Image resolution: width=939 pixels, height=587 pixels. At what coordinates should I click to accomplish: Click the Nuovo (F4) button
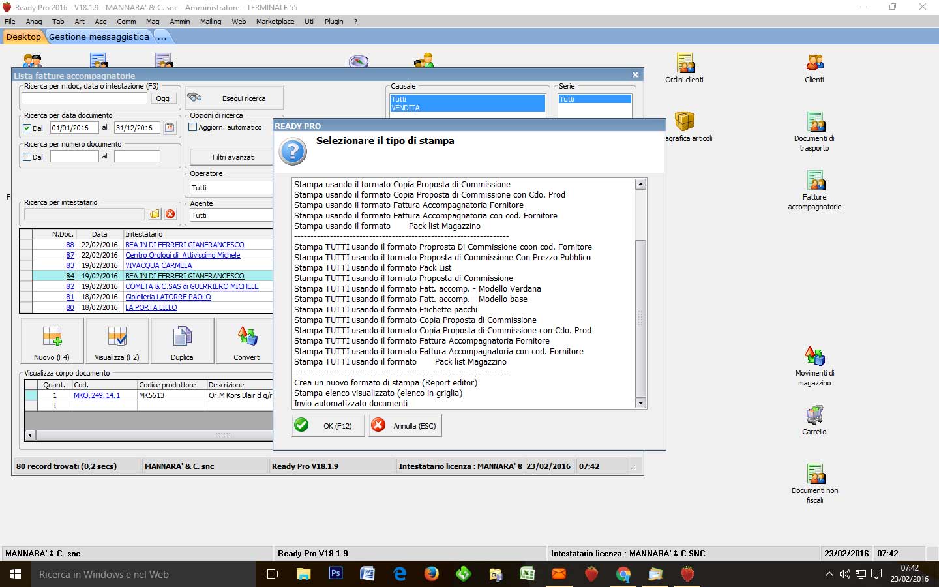click(x=52, y=341)
